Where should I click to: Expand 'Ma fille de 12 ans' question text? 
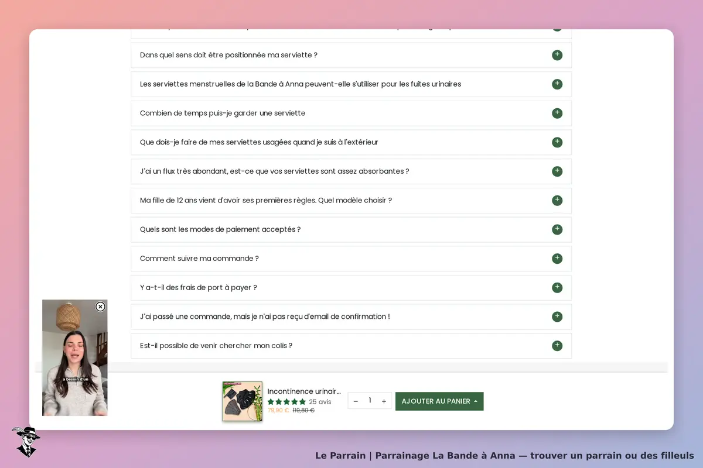click(266, 200)
